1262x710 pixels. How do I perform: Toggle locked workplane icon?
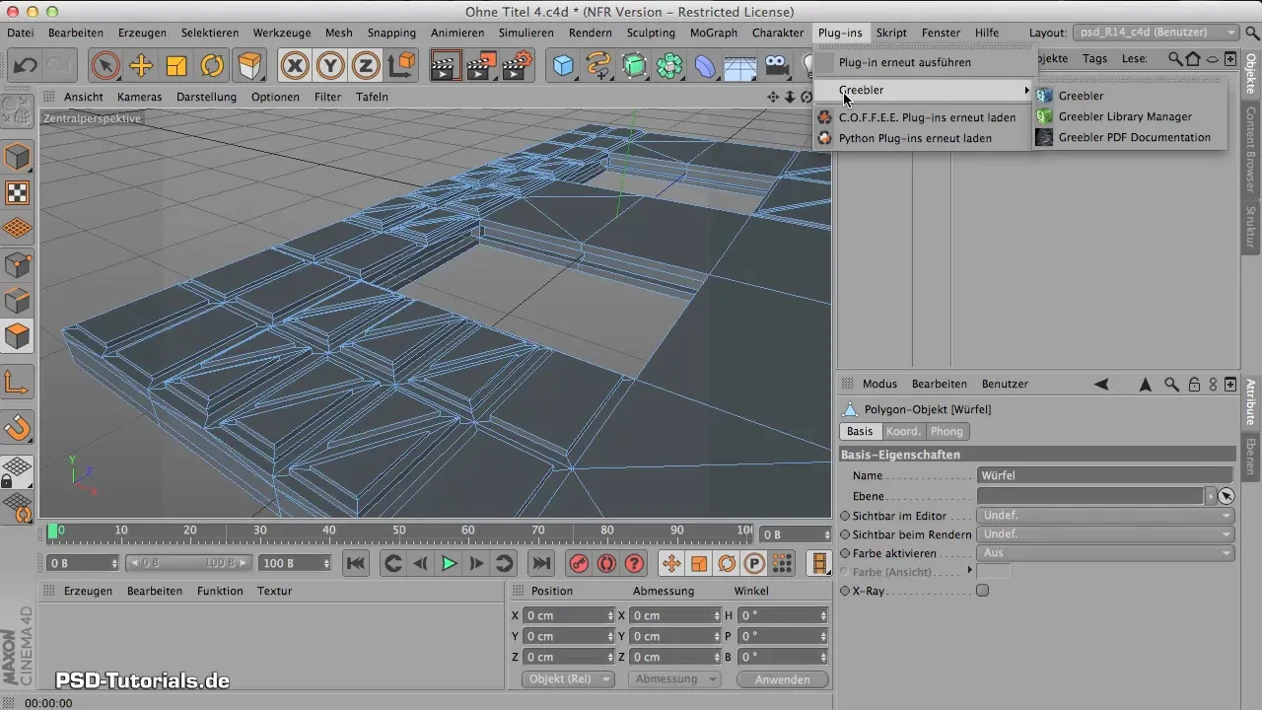point(18,472)
